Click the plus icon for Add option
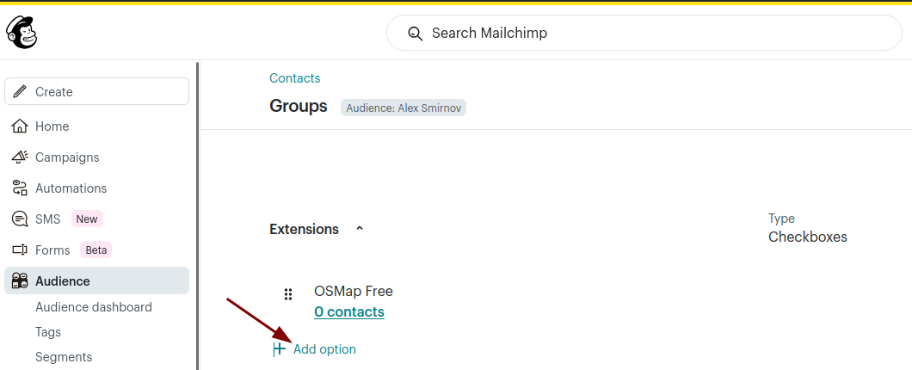Image resolution: width=912 pixels, height=370 pixels. coord(279,349)
